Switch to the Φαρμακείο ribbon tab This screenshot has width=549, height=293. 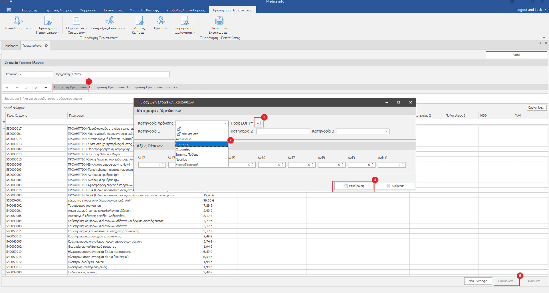(x=88, y=10)
